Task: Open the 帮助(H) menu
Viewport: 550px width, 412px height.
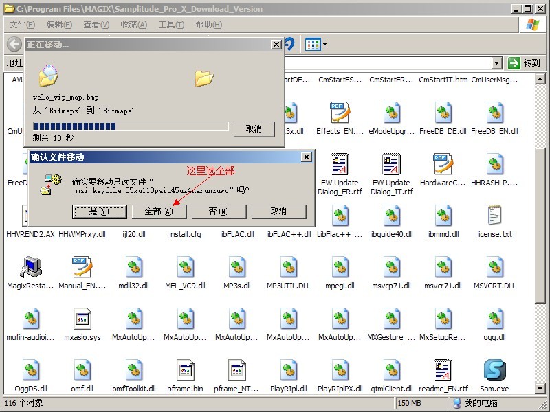Action: [209, 25]
